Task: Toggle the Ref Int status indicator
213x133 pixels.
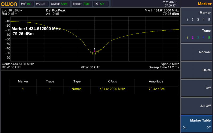Action: pyautogui.click(x=27, y=4)
